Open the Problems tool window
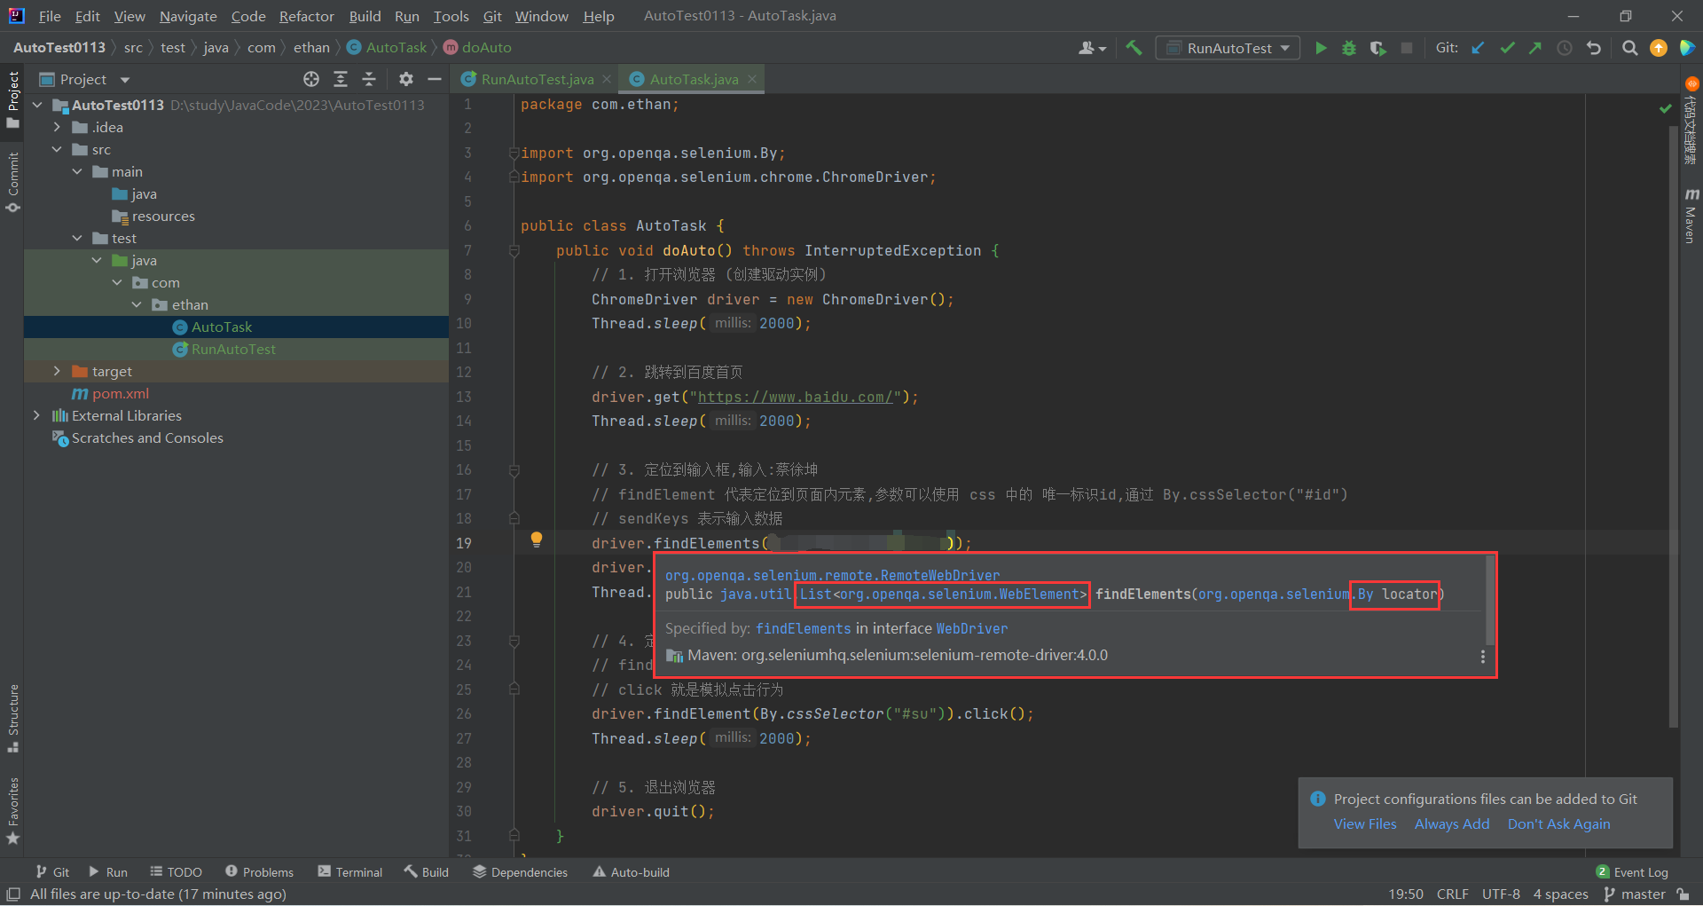 (259, 872)
